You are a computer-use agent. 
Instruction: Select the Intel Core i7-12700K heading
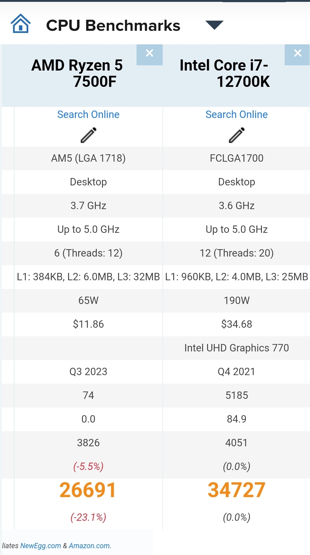(x=225, y=73)
